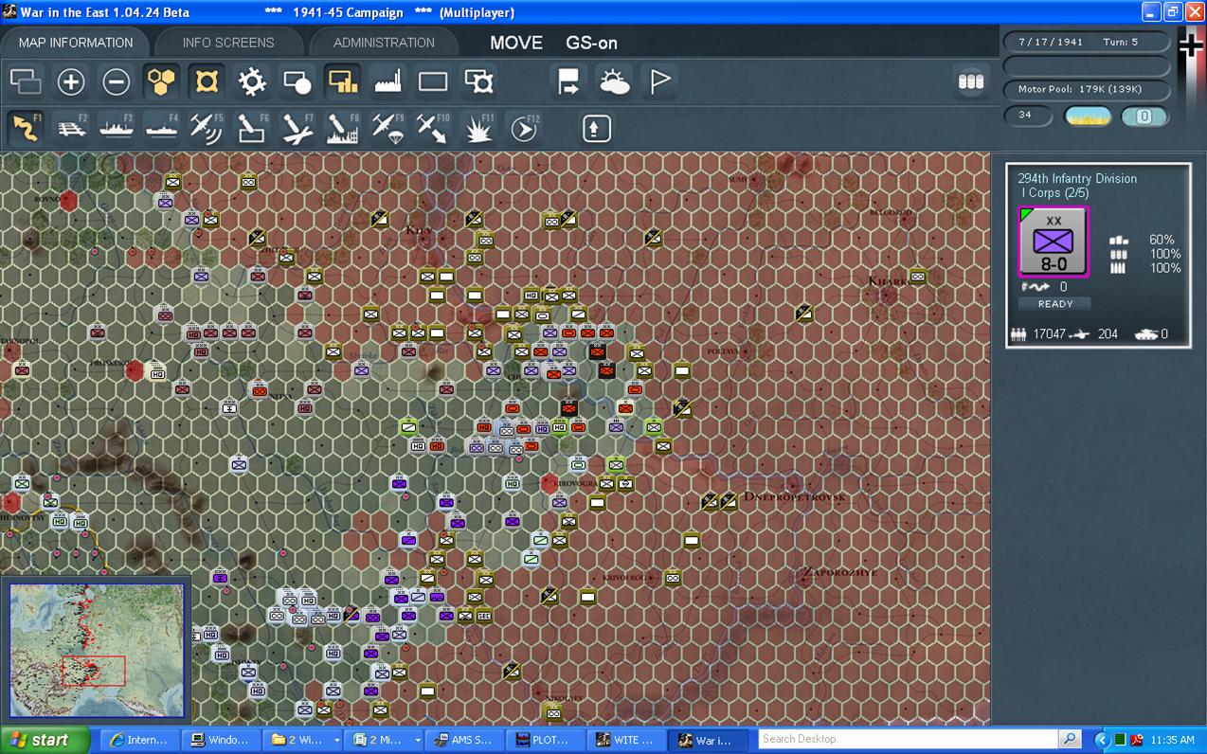Image resolution: width=1207 pixels, height=754 pixels.
Task: Click the Dnepropetrovsk city label
Action: coord(794,497)
